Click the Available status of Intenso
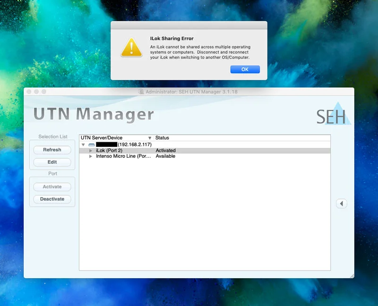Image resolution: width=378 pixels, height=306 pixels. (x=165, y=156)
